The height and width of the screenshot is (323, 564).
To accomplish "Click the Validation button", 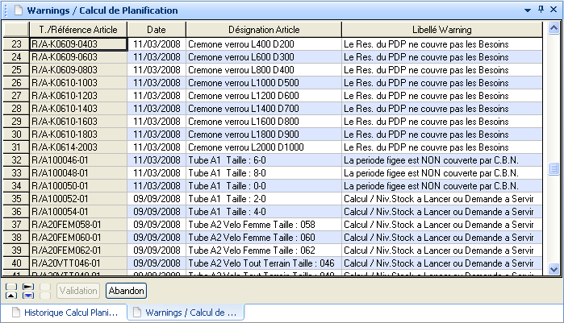I will pos(78,291).
